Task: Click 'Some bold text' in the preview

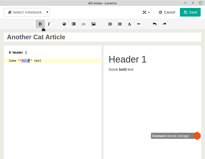Action: pos(121,69)
